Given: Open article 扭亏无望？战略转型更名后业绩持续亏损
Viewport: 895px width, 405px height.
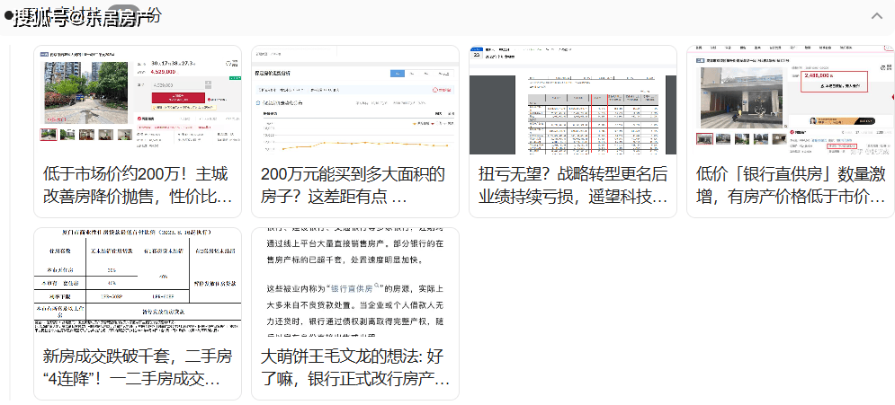Looking at the screenshot, I should click(572, 185).
